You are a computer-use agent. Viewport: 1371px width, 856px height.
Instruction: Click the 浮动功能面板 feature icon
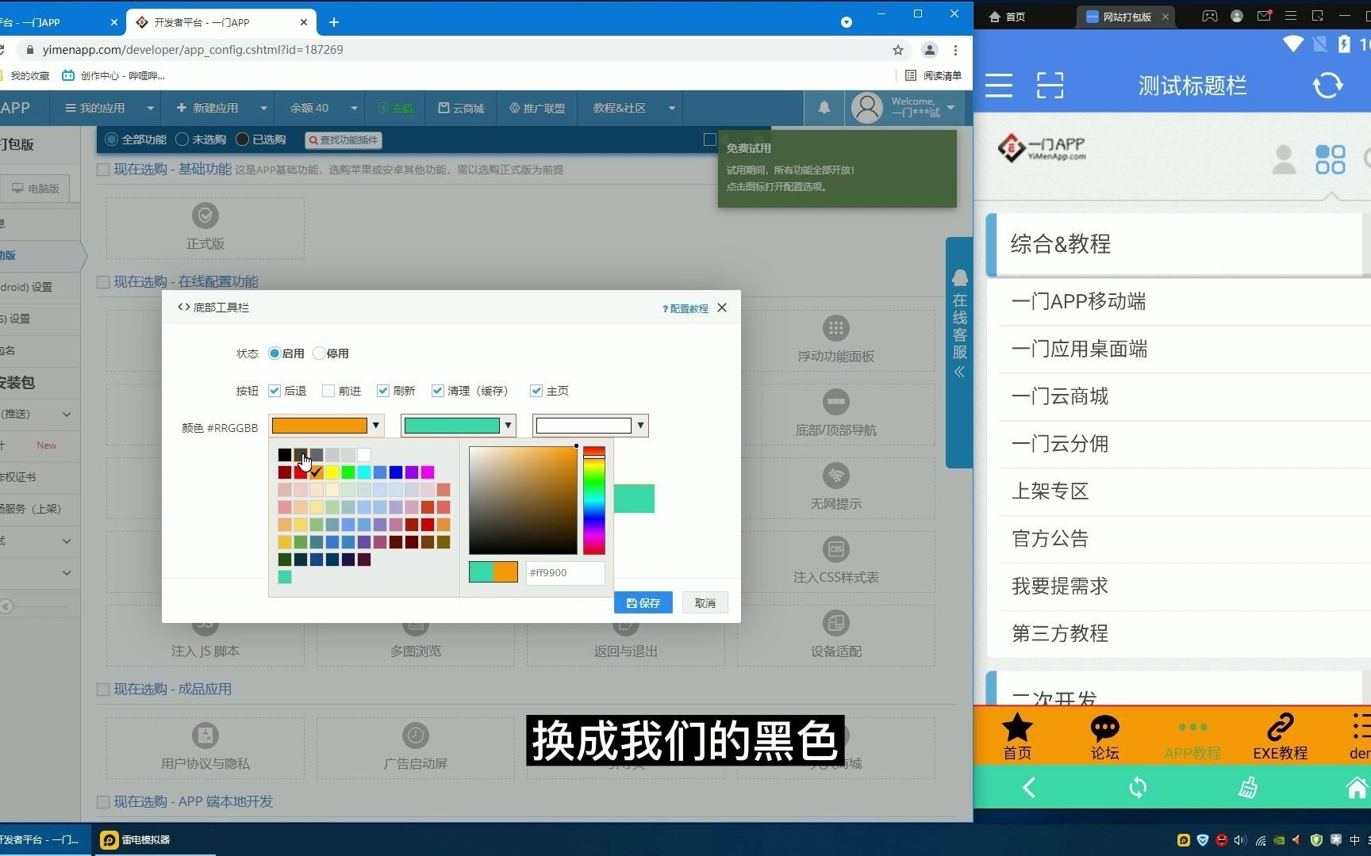[835, 328]
